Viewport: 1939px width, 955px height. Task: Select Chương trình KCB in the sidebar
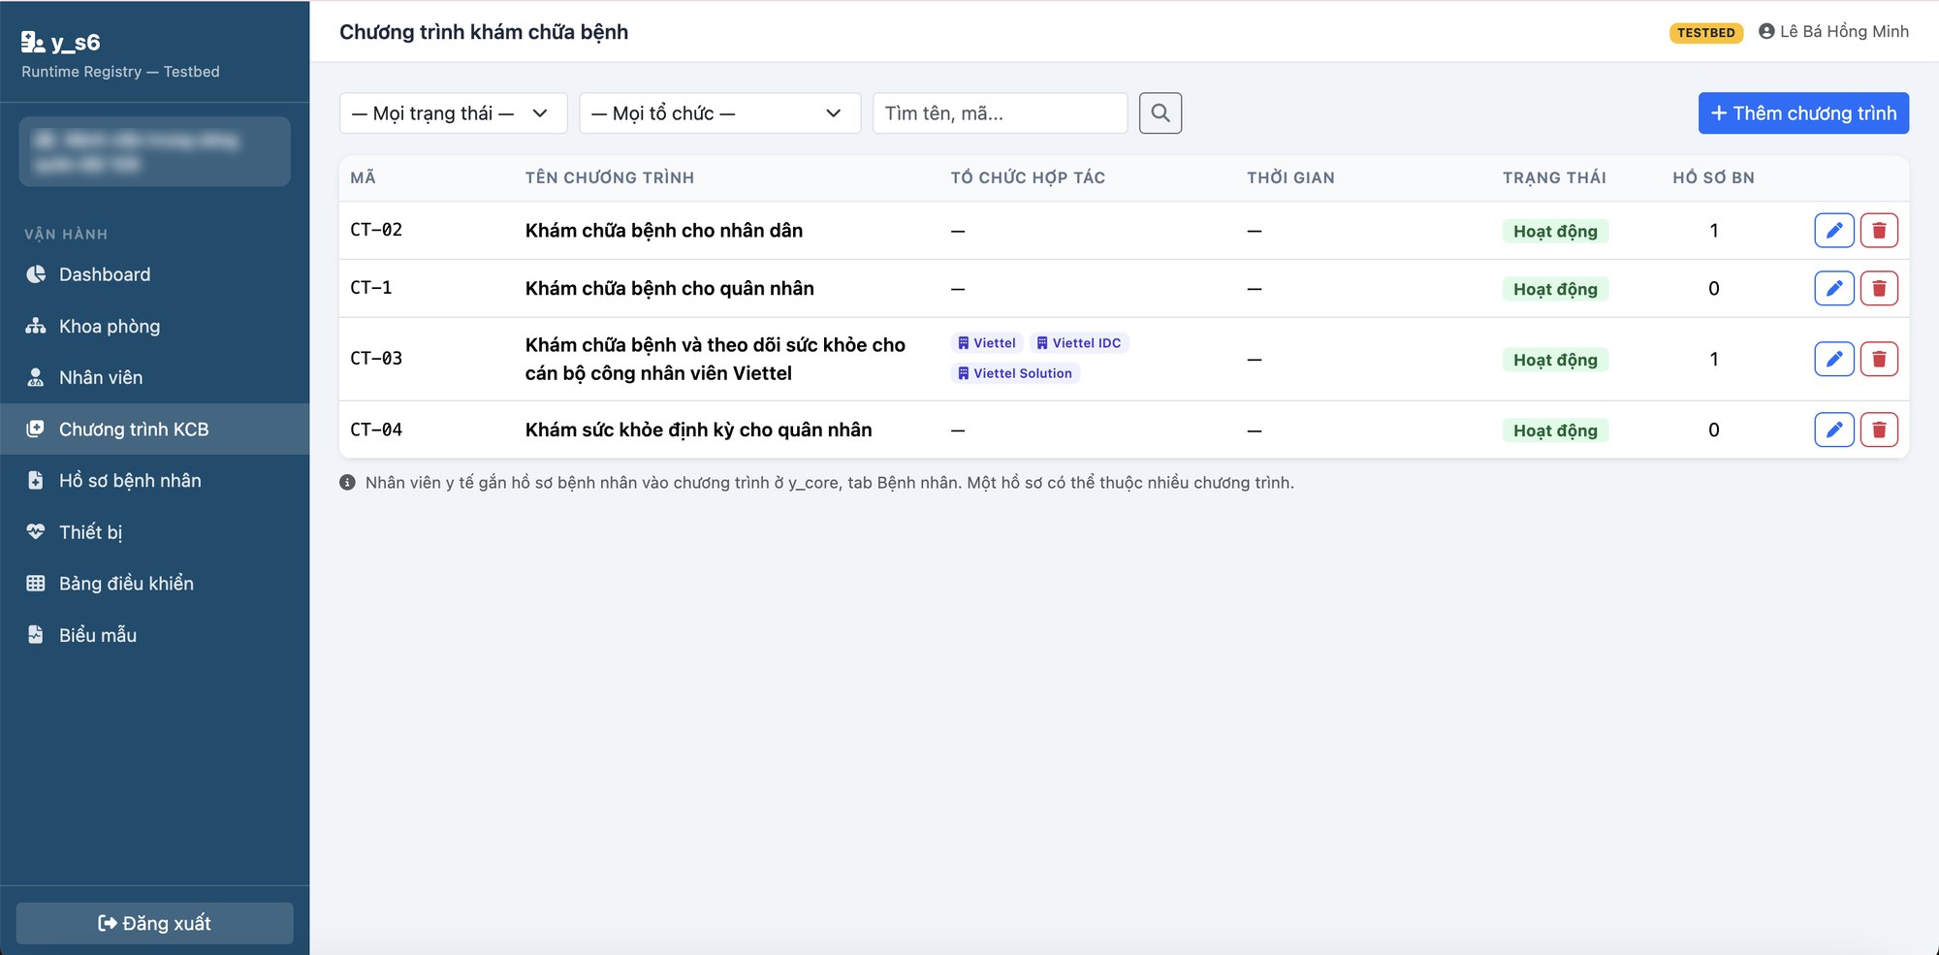[155, 429]
